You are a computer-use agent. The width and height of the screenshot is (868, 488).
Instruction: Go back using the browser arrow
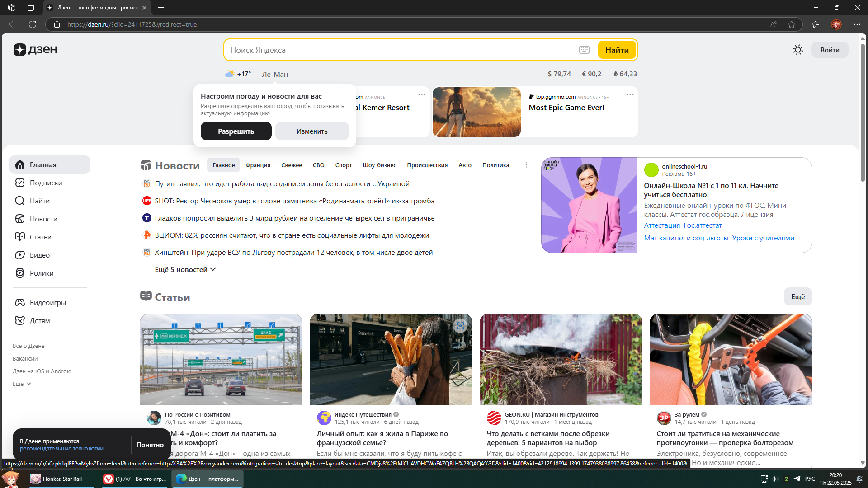[13, 24]
